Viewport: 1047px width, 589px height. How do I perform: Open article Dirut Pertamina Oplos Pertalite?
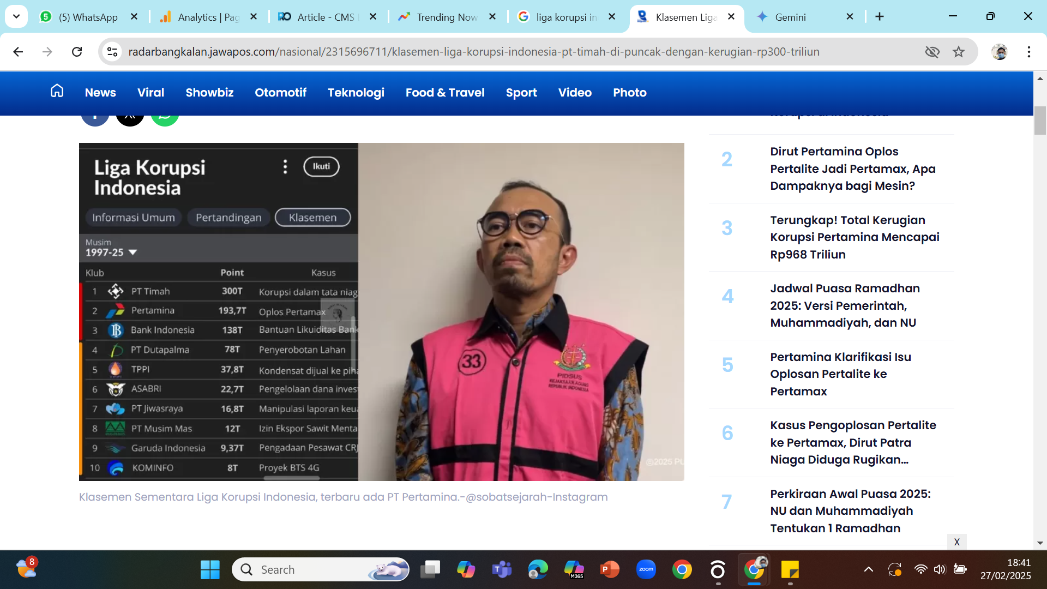tap(853, 169)
